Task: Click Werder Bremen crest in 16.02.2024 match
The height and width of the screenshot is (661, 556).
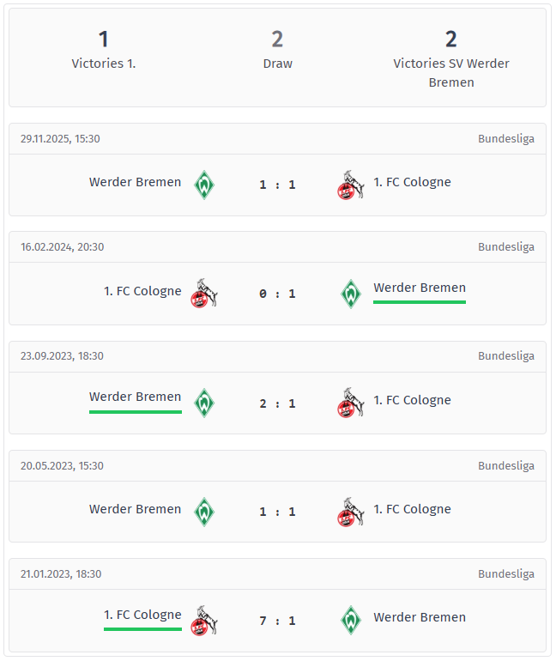Action: click(350, 294)
